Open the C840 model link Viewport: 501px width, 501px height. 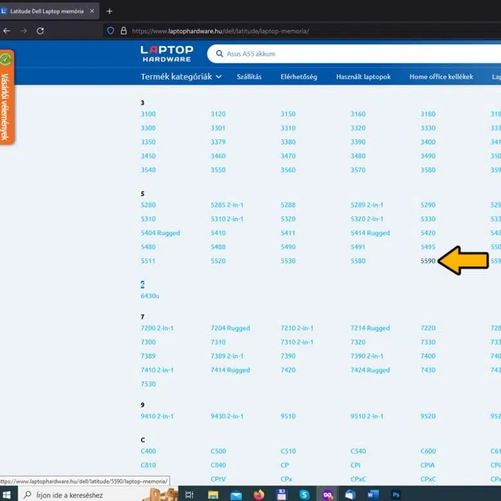point(218,465)
